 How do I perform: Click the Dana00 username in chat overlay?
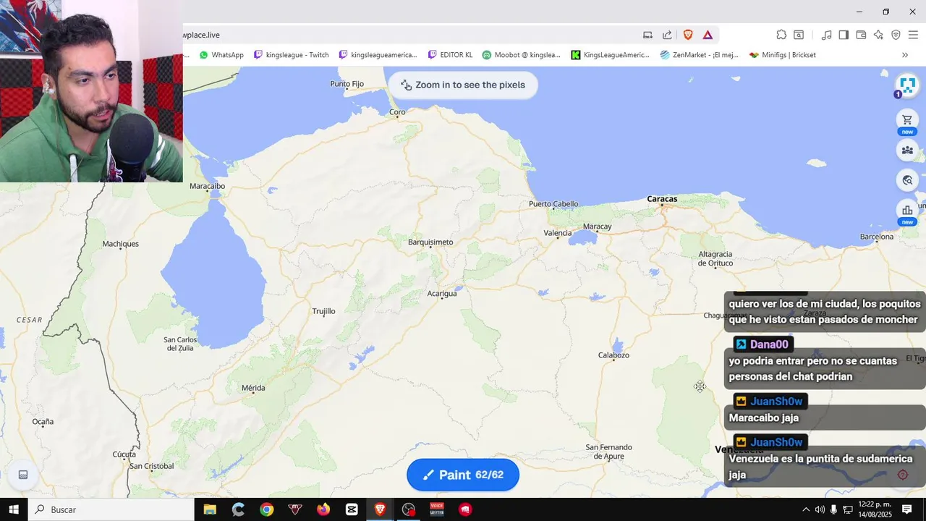click(769, 344)
